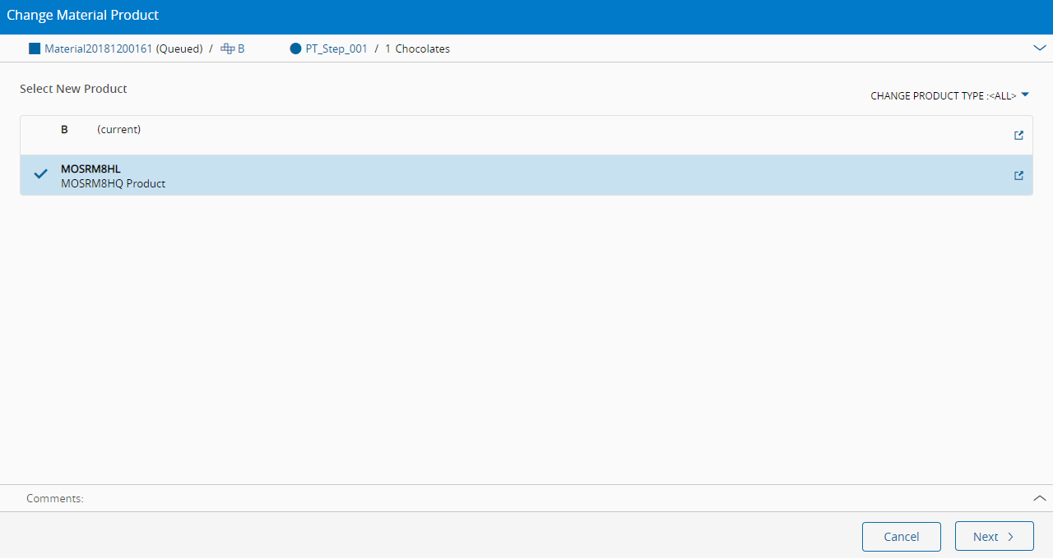Image resolution: width=1053 pixels, height=559 pixels.
Task: Open the PT_Step_001 step link
Action: (x=336, y=49)
